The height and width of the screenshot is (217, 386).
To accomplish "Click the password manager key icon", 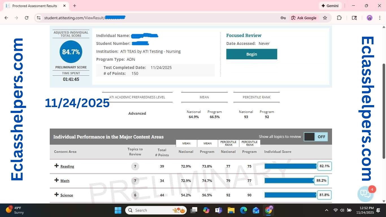I will [283, 18].
